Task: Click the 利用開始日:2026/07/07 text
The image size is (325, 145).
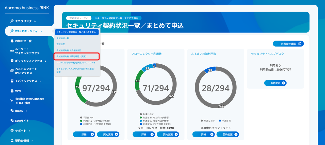Action: coord(275,69)
